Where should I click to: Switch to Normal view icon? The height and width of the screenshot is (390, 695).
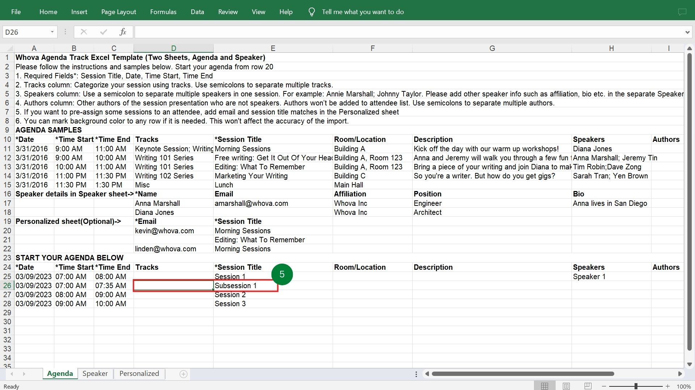coord(544,386)
